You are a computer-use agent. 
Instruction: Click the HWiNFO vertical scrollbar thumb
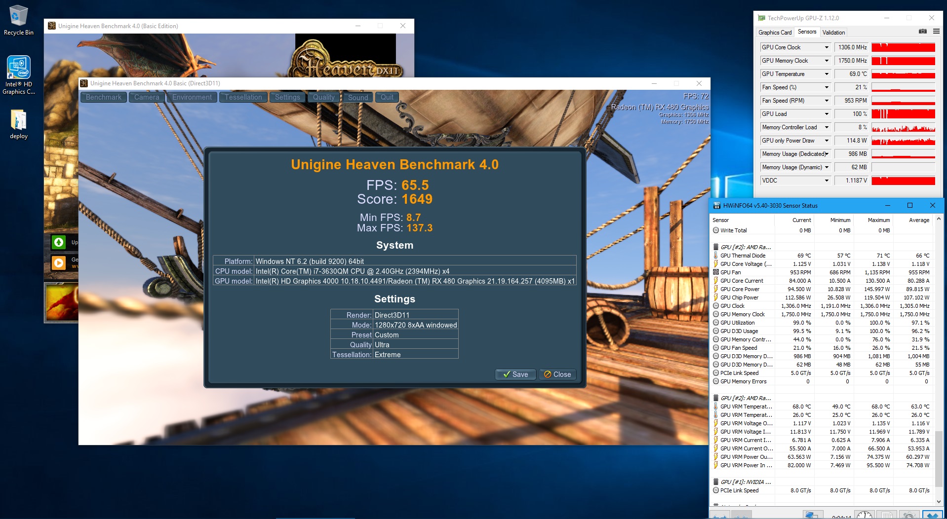point(939,458)
